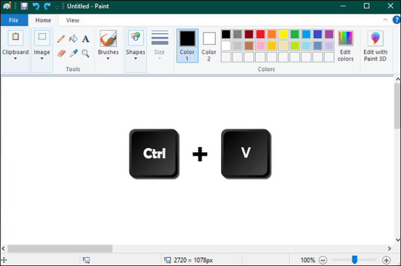401x266 pixels.
Task: Select the Fill with color bucket tool
Action: pos(73,39)
